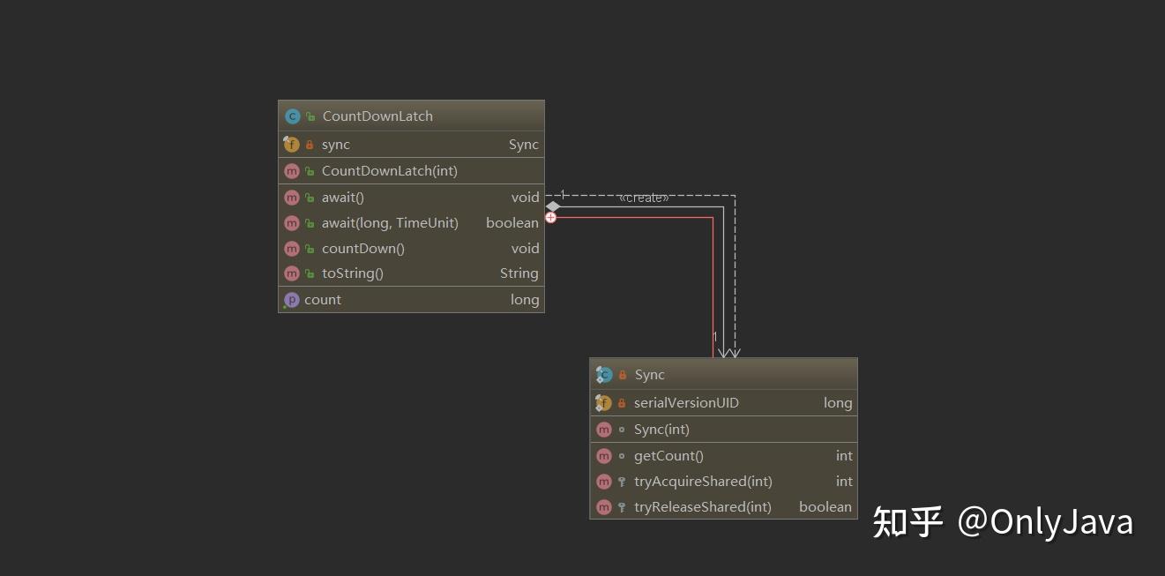1165x576 pixels.
Task: Select the CountDownLatch(int) constructor row
Action: (x=411, y=171)
